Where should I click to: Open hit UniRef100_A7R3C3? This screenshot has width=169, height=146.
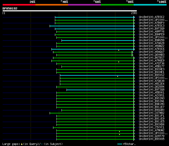pyautogui.click(x=152, y=26)
